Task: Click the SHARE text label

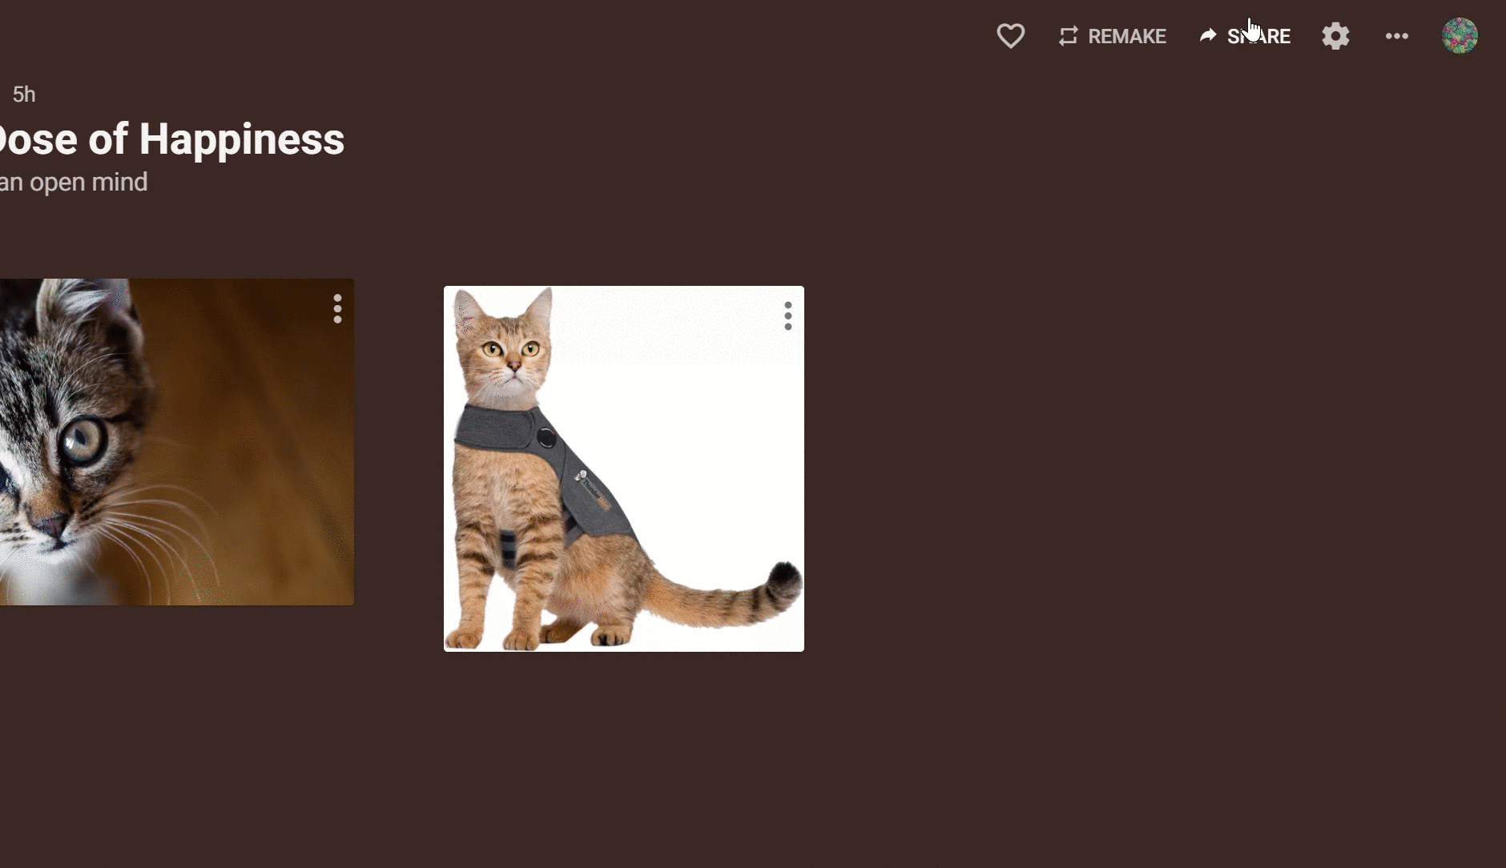Action: tap(1258, 36)
